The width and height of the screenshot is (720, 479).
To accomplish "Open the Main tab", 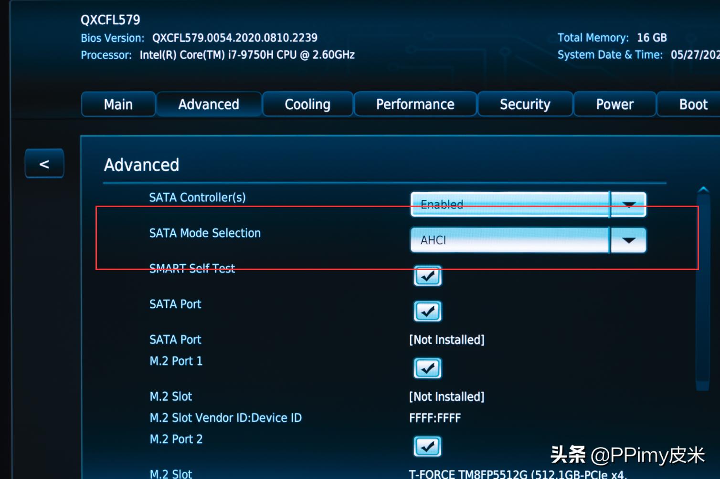I will tap(118, 104).
